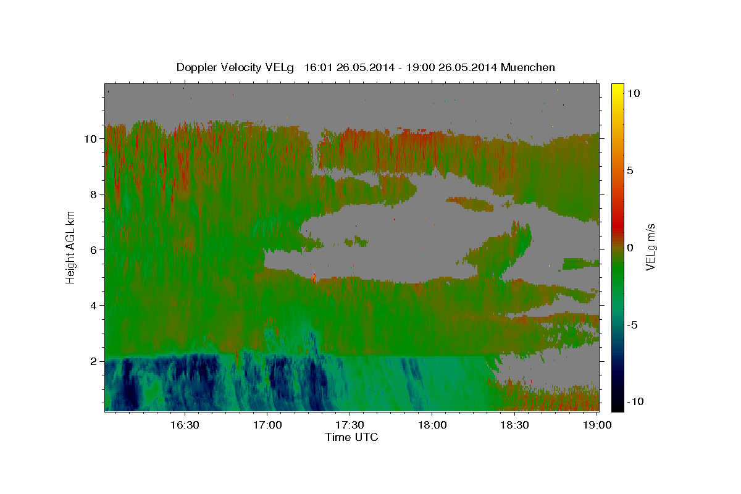Screen dimensions: 741x494
Task: Click the '17:30' time tick label
Action: 350,425
